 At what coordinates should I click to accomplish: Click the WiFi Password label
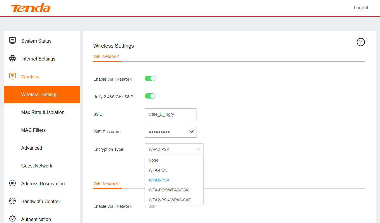pos(107,132)
